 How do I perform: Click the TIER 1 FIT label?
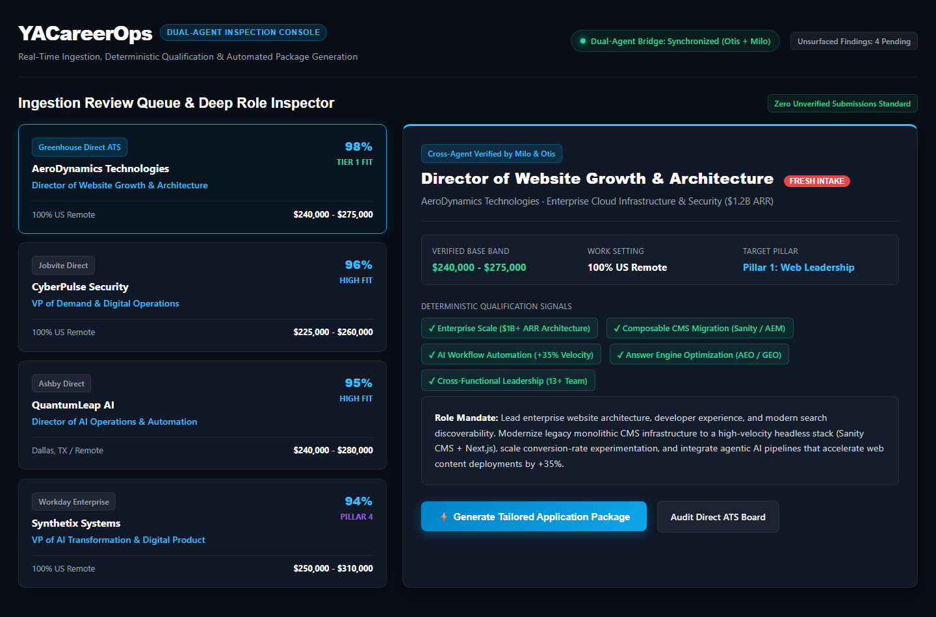[x=354, y=162]
